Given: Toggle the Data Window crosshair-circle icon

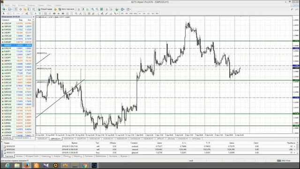Looking at the screenshot, I should [21, 9].
